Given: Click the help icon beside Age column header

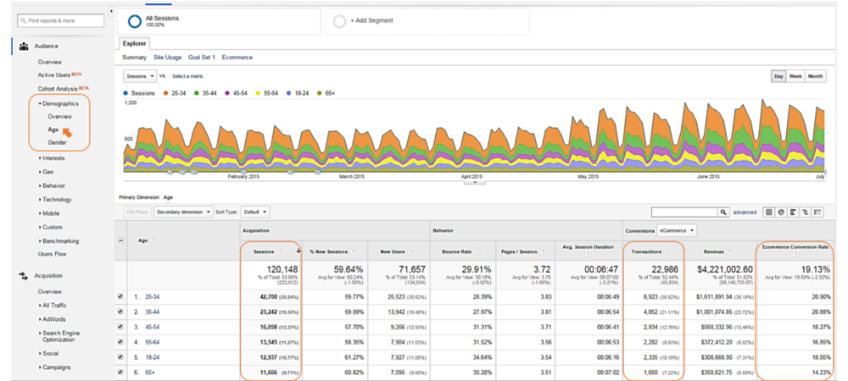Looking at the screenshot, I should point(153,240).
